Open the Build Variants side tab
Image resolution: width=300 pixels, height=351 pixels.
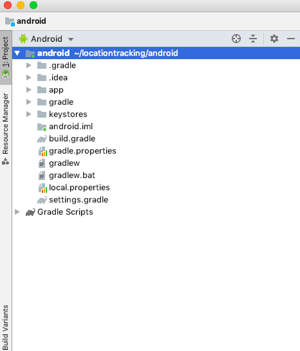pos(6,327)
